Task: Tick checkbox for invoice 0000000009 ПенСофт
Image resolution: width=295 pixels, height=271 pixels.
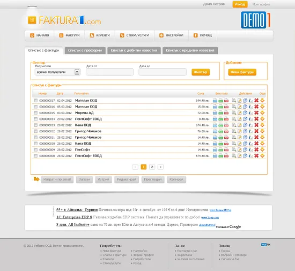Action: pos(35,149)
